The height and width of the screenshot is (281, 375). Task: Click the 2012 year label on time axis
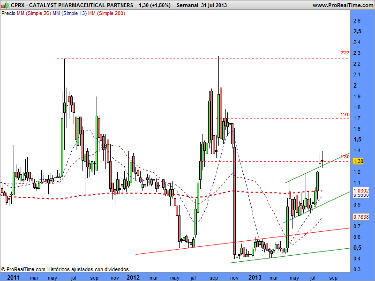tap(133, 278)
